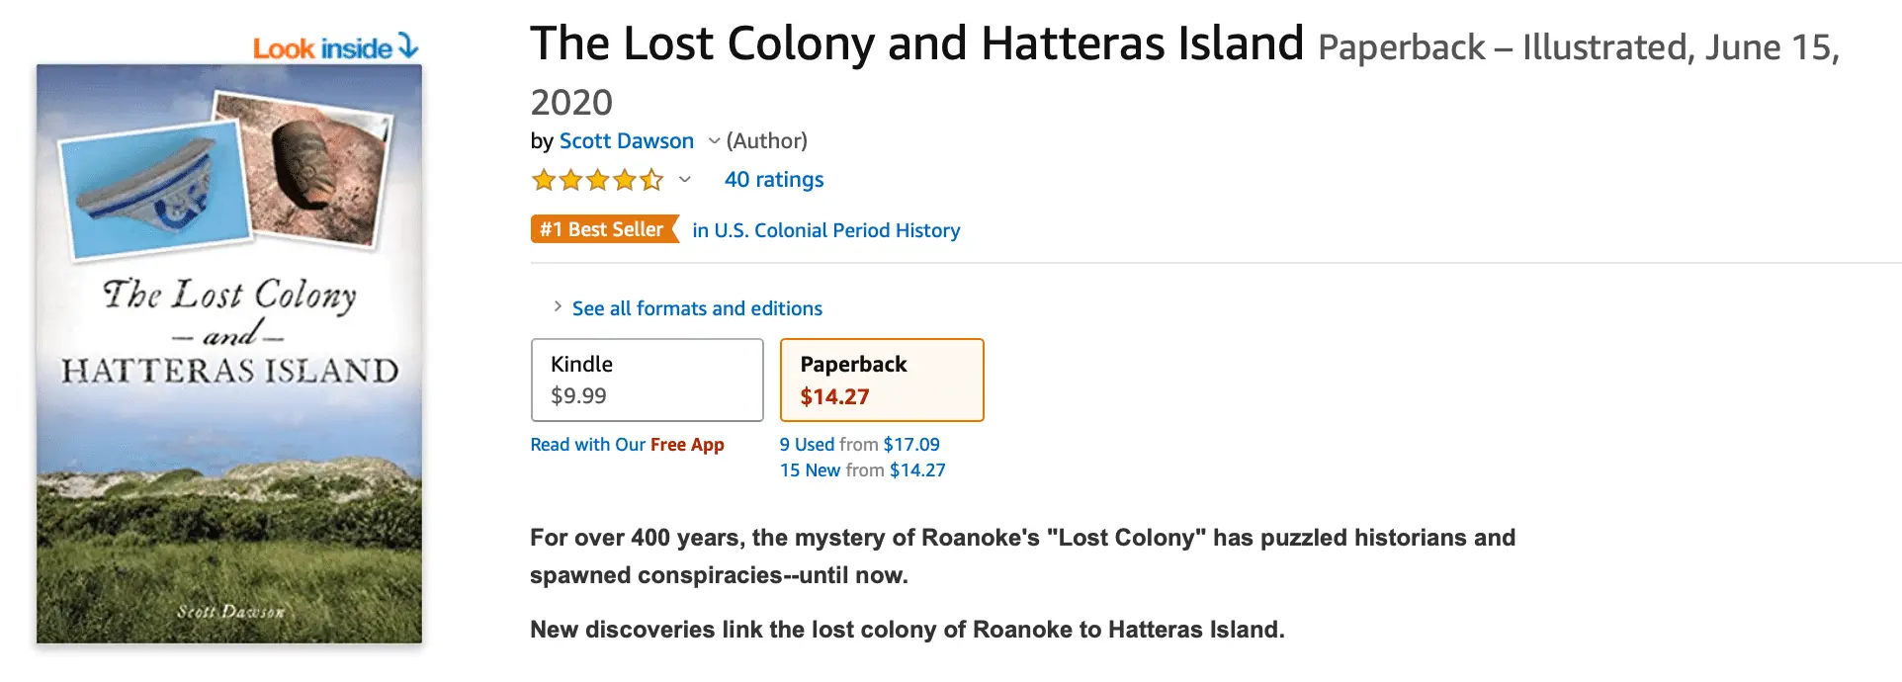Open Scott Dawson author page
This screenshot has height=682, width=1902.
[627, 141]
